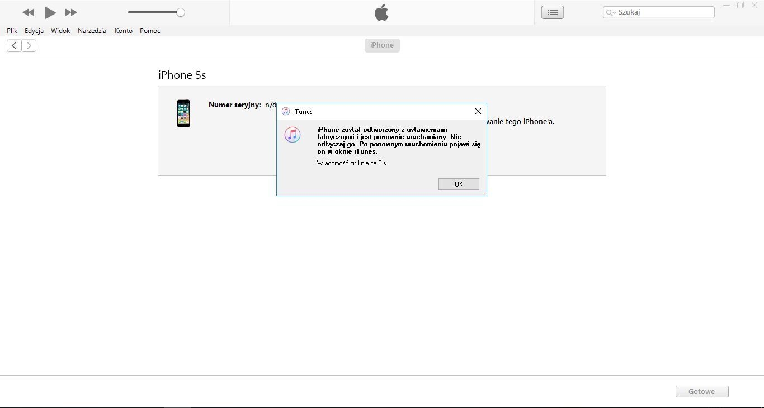Click the small iTunes icon in dialog title
Image resolution: width=764 pixels, height=408 pixels.
point(286,112)
